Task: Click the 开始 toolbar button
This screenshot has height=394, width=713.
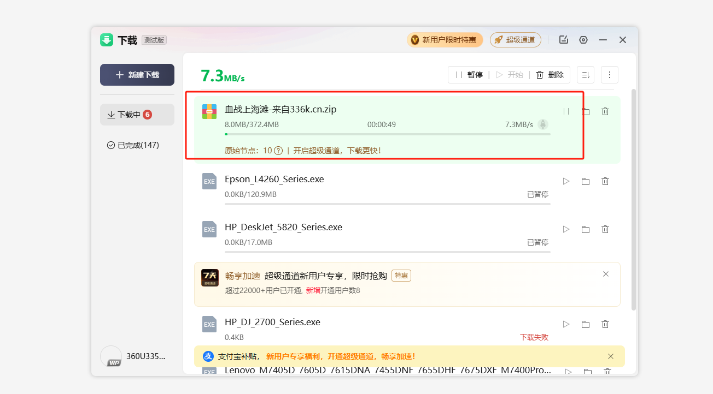Action: [510, 75]
